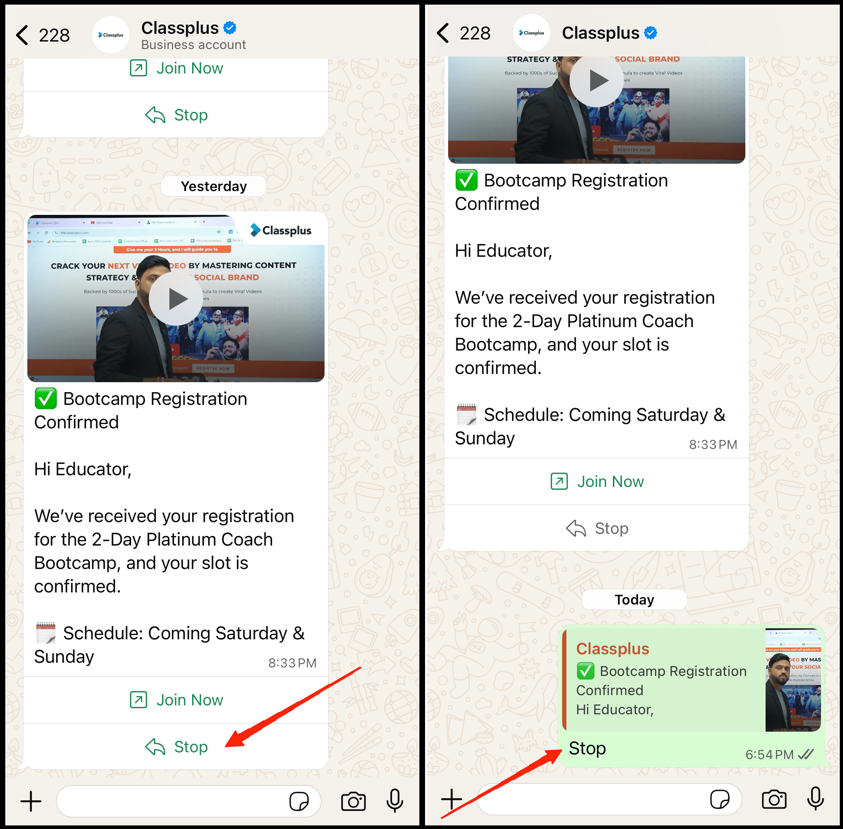Tap Schedule: Coming Saturday line in left message
The image size is (843, 829).
tap(169, 645)
